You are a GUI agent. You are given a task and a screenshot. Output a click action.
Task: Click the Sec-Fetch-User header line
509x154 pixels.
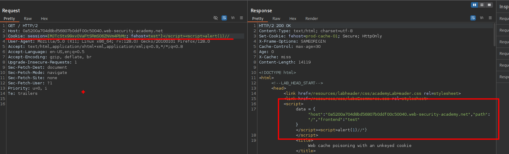30,83
